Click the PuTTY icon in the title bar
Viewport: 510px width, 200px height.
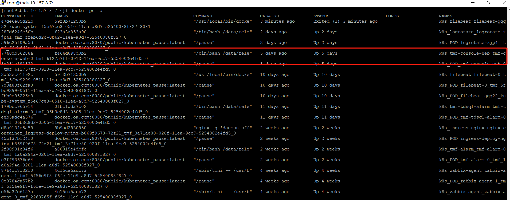3,3
